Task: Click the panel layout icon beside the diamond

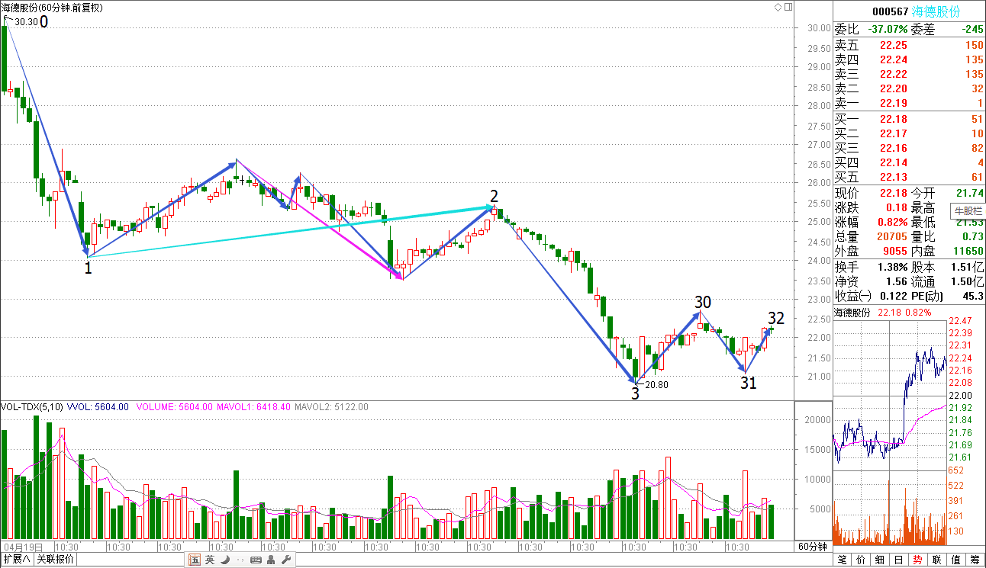Action: (788, 7)
